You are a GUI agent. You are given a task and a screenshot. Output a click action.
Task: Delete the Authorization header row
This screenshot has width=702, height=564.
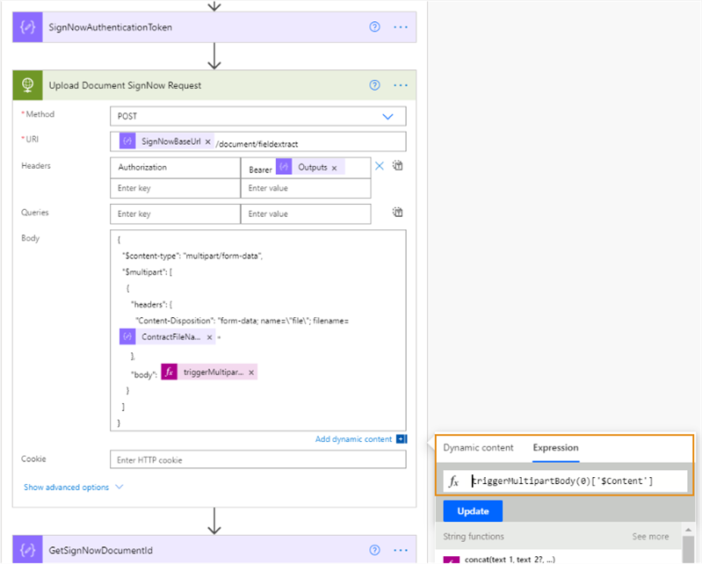[x=380, y=166]
